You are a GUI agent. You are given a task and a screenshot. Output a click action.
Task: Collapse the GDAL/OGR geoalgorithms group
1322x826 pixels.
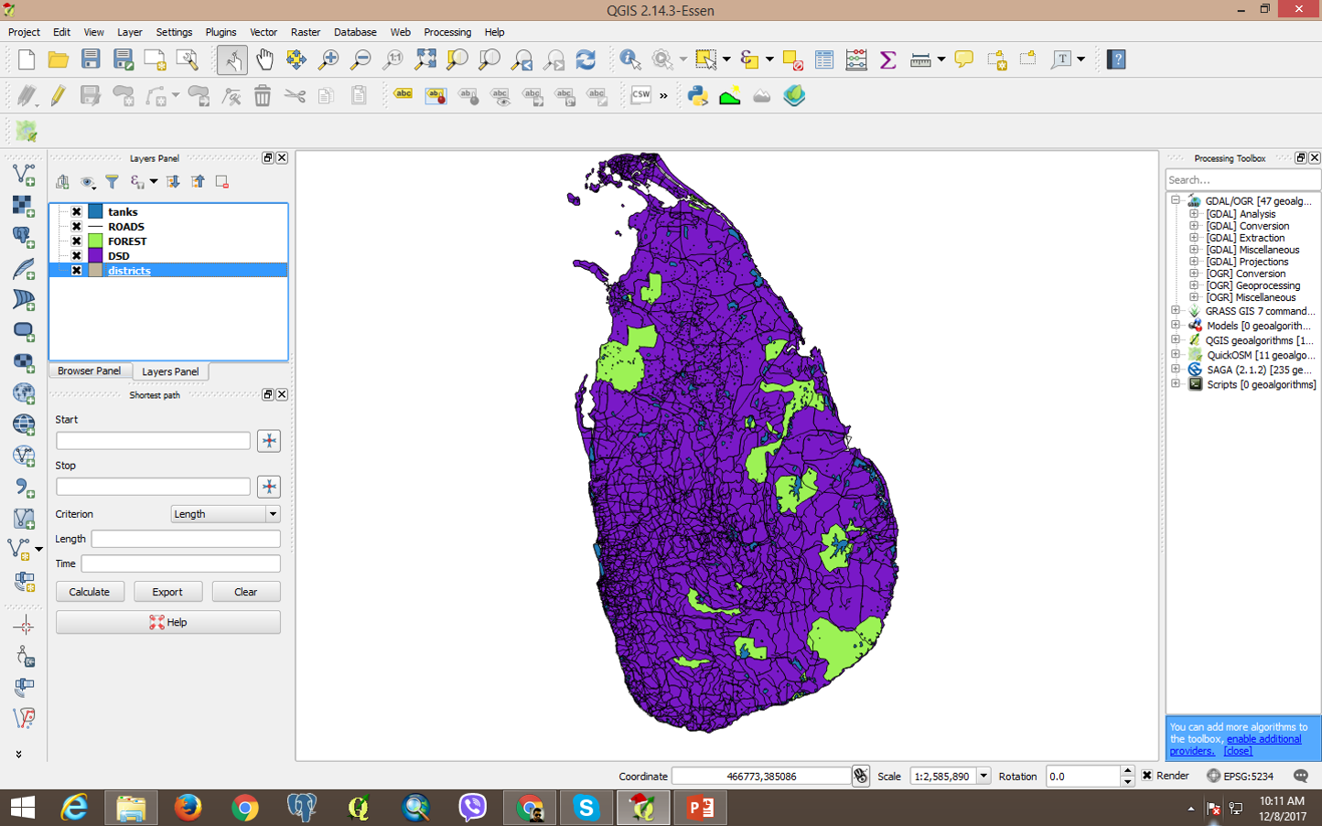pos(1174,201)
